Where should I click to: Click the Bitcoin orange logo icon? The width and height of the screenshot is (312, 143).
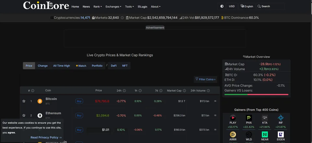[x=40, y=101]
